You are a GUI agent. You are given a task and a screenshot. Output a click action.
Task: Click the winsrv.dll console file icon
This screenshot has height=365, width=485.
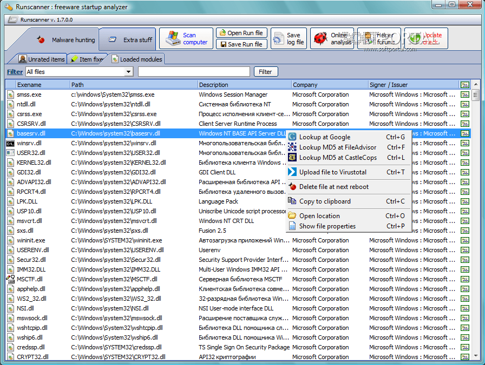coord(10,143)
